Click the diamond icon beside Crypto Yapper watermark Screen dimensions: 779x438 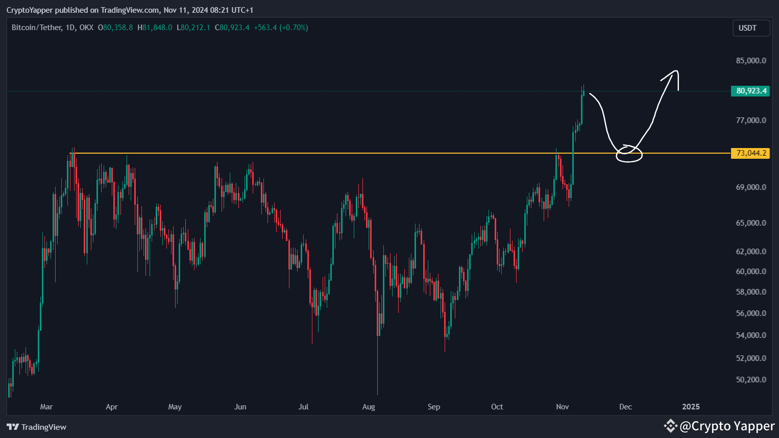(671, 426)
